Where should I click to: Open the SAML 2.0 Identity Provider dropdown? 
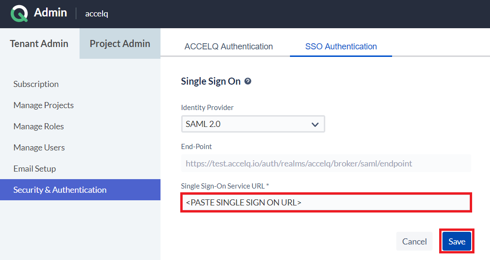[253, 124]
